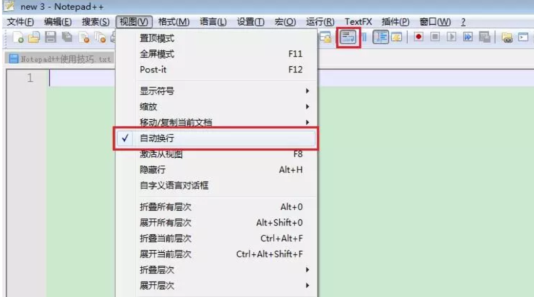Open a file using the Open folder icon
Viewport: 534px width, 297px height.
click(33, 36)
